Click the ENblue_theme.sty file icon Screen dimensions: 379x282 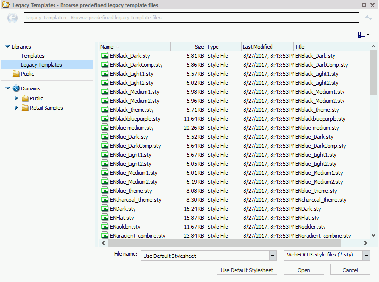(x=105, y=191)
